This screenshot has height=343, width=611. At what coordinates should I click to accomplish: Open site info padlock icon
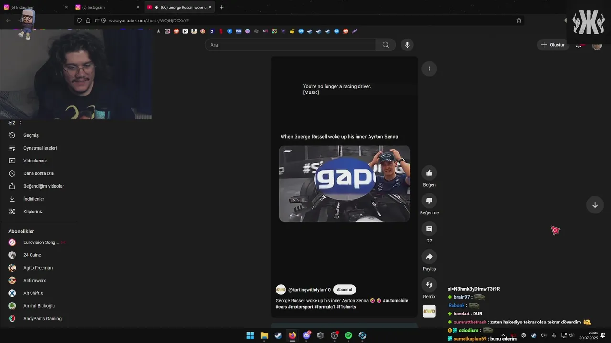88,20
